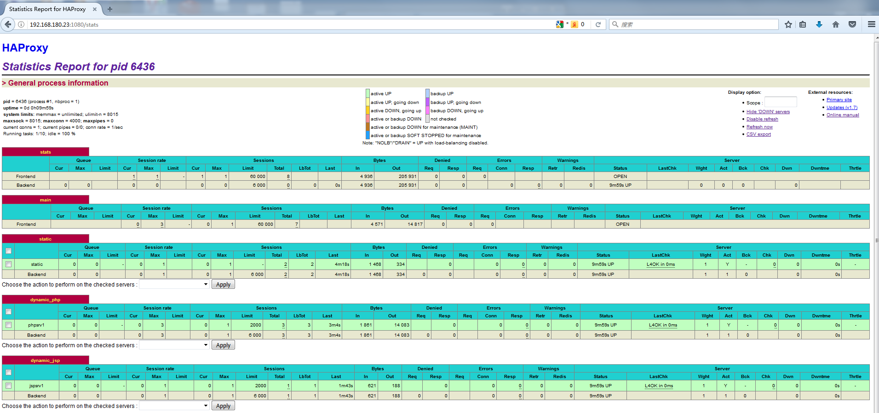Click the Scope input field
The image size is (879, 413).
click(x=781, y=102)
